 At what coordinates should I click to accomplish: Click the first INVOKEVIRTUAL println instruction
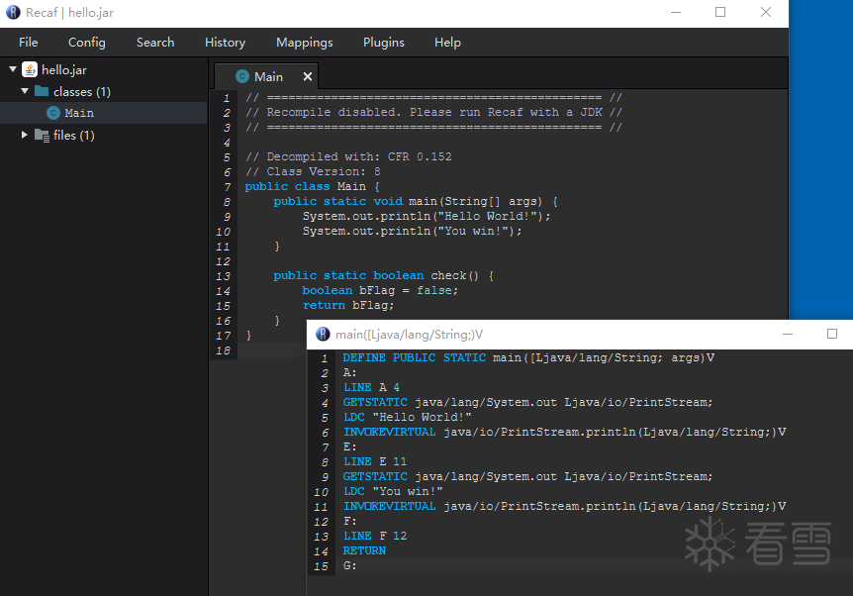pos(564,433)
